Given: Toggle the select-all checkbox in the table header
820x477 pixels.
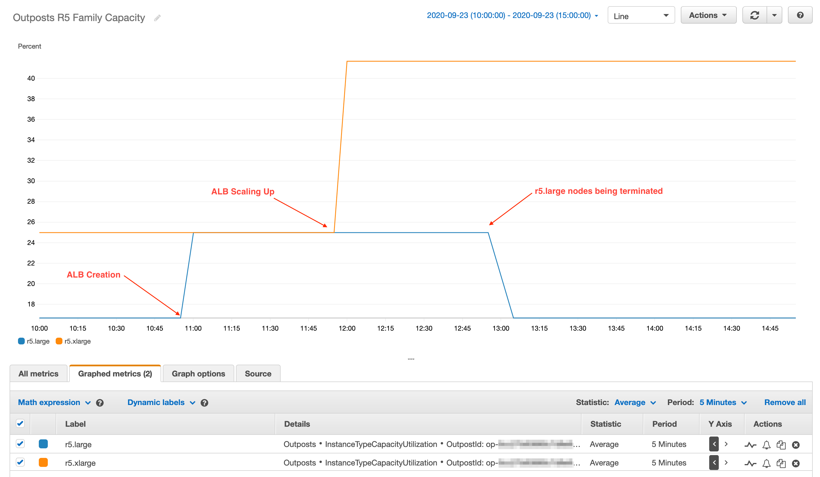Looking at the screenshot, I should coord(20,423).
